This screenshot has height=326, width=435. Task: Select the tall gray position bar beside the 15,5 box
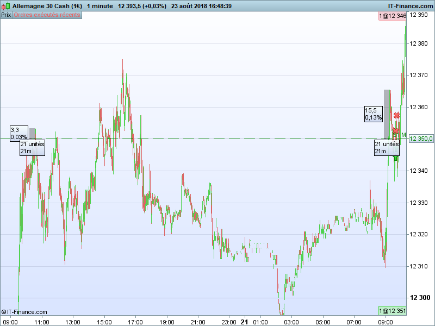387,114
